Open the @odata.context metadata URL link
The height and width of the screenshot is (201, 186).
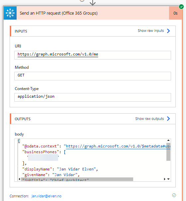118,146
